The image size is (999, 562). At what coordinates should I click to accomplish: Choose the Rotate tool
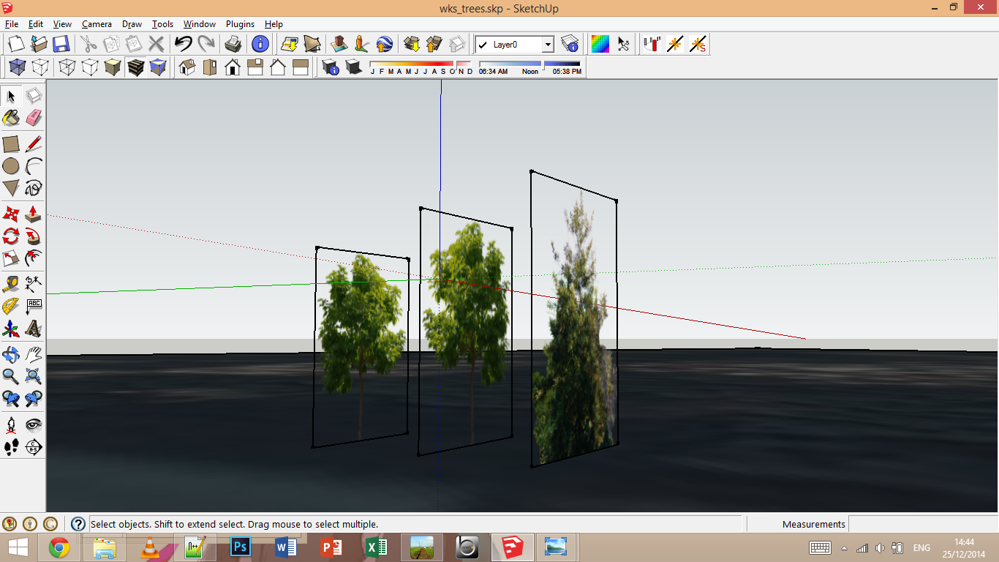tap(11, 236)
